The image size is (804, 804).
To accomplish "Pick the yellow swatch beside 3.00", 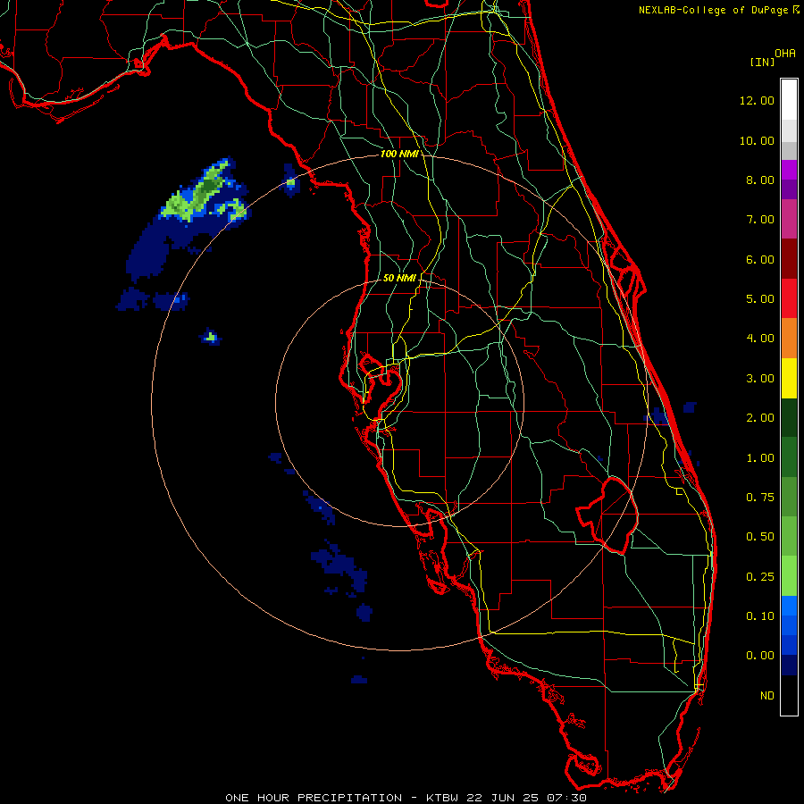I will coord(789,379).
